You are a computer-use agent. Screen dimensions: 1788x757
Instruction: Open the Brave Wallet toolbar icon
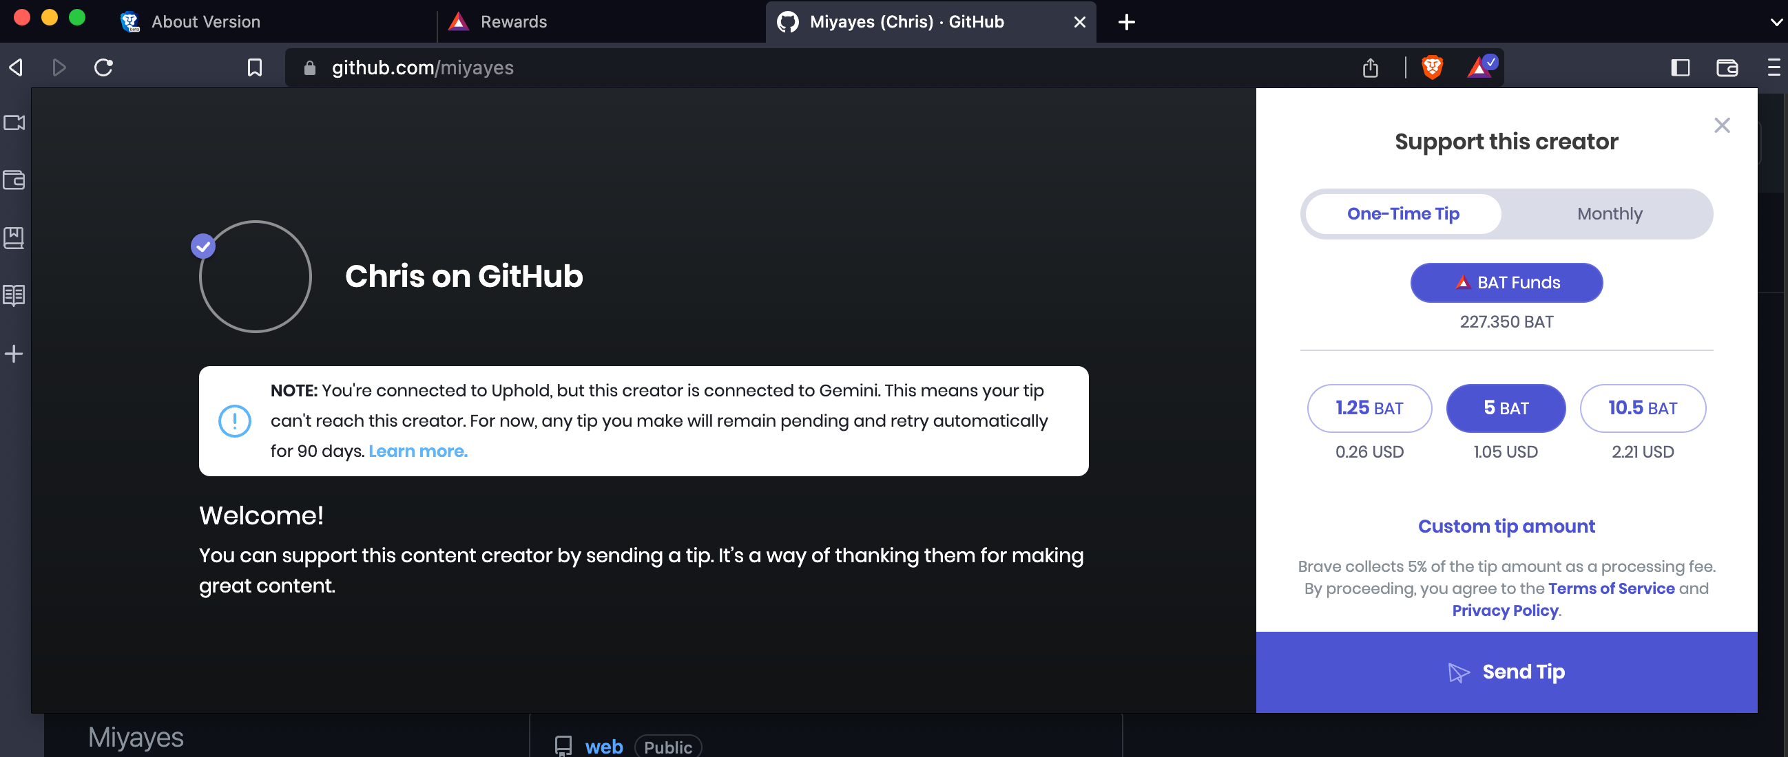tap(1727, 67)
